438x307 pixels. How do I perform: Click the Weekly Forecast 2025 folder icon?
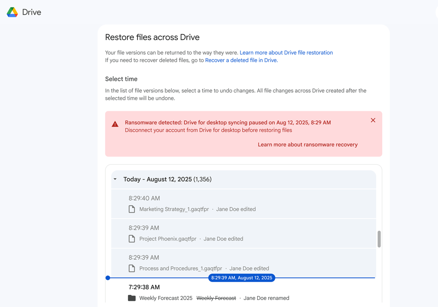pyautogui.click(x=132, y=298)
